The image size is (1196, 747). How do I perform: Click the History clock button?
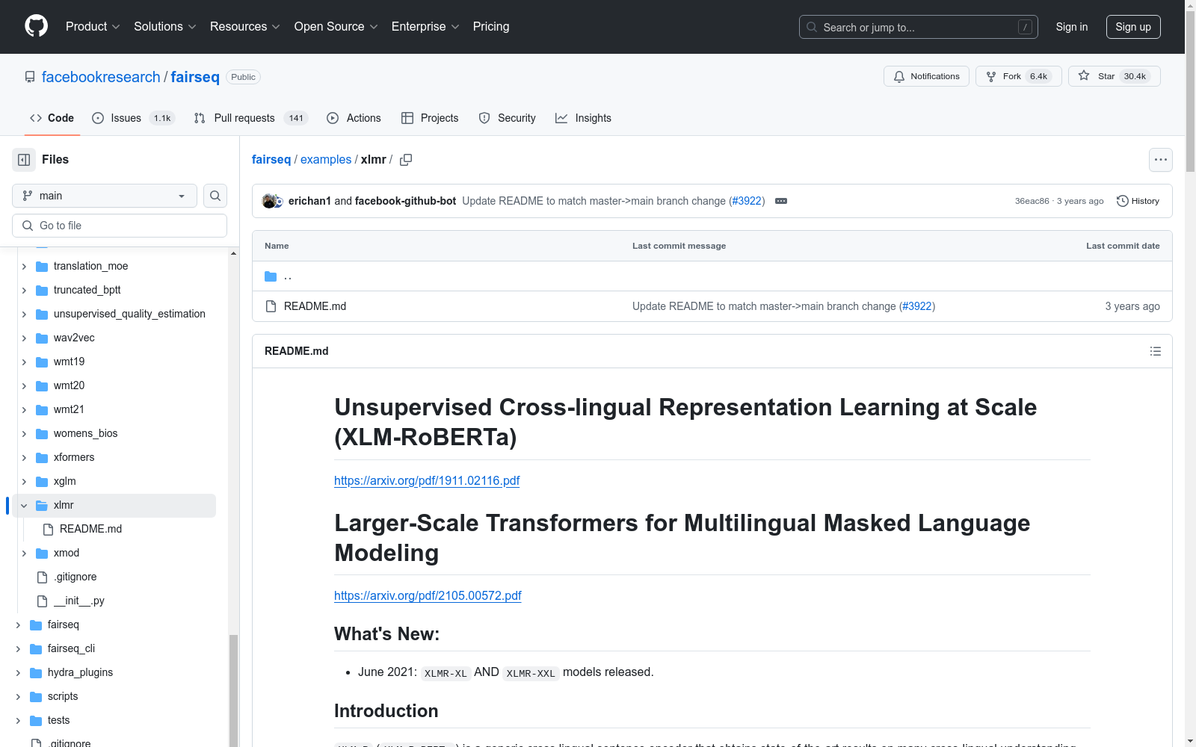[1138, 201]
